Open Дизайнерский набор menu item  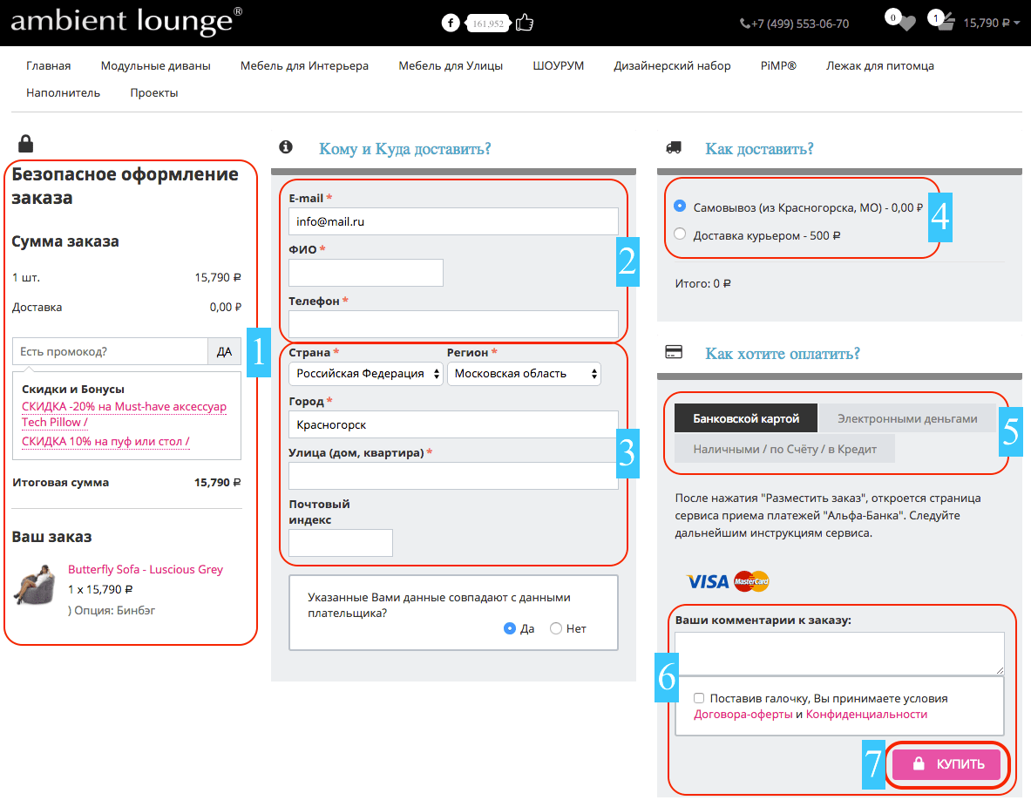pyautogui.click(x=672, y=65)
